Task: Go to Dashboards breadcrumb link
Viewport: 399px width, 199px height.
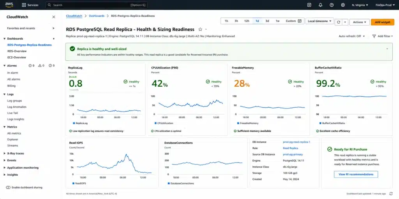Action: pyautogui.click(x=97, y=16)
